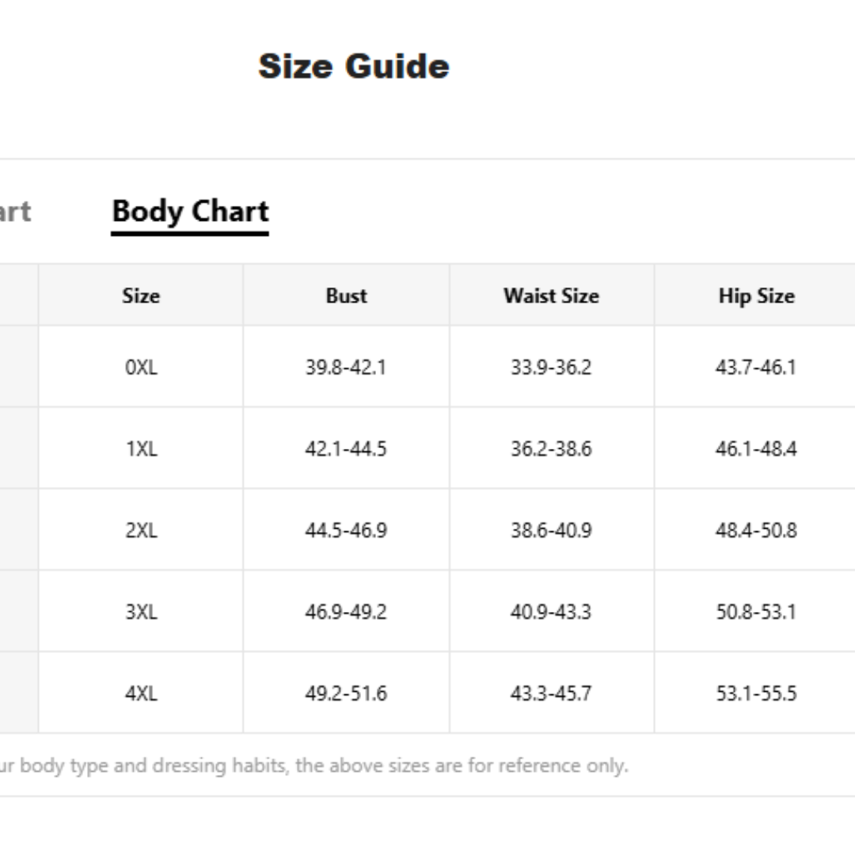855x855 pixels.
Task: Click the 4XL size cell
Action: tap(141, 693)
